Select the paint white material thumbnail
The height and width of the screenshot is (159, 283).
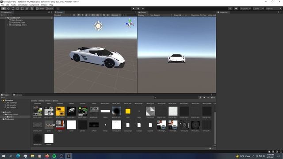[x=72, y=125]
